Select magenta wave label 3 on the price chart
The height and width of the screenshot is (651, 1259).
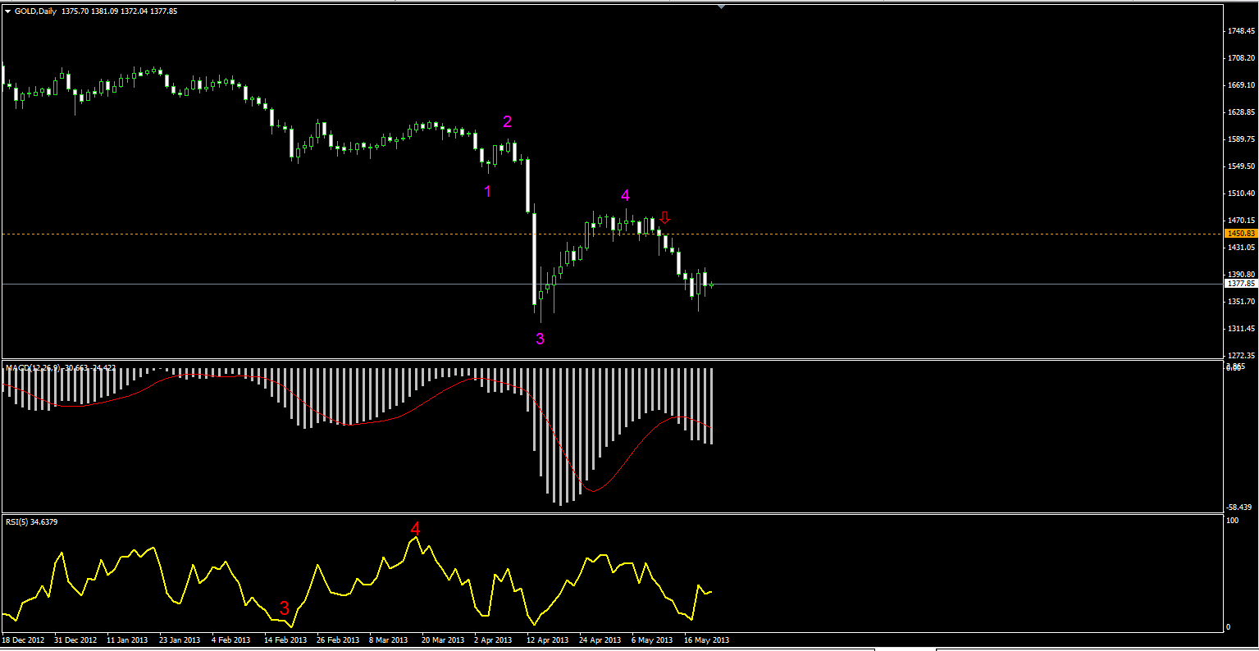pyautogui.click(x=540, y=339)
